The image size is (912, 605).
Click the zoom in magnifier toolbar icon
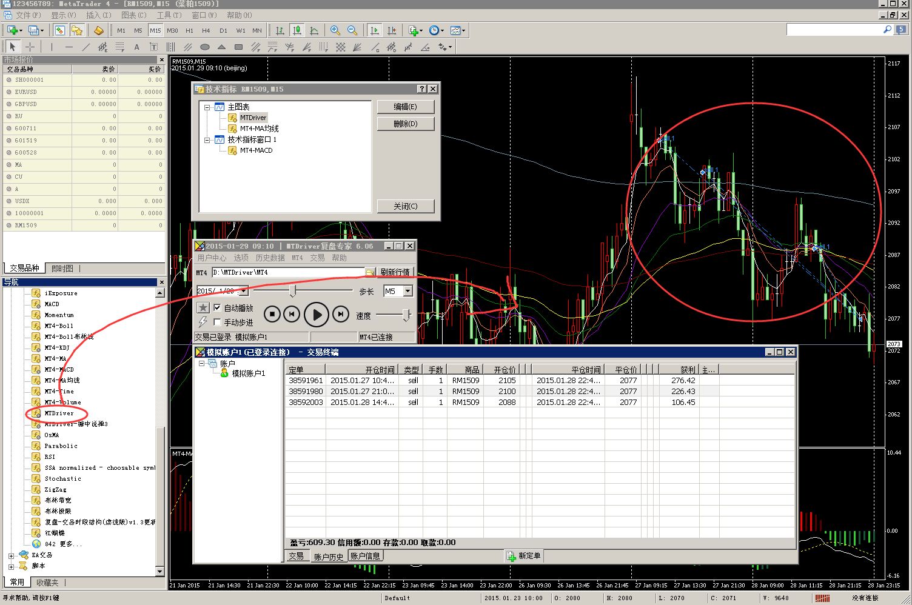pos(335,30)
